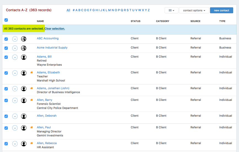Click the orange house icon beside Allen, Rebecca

[32, 143]
